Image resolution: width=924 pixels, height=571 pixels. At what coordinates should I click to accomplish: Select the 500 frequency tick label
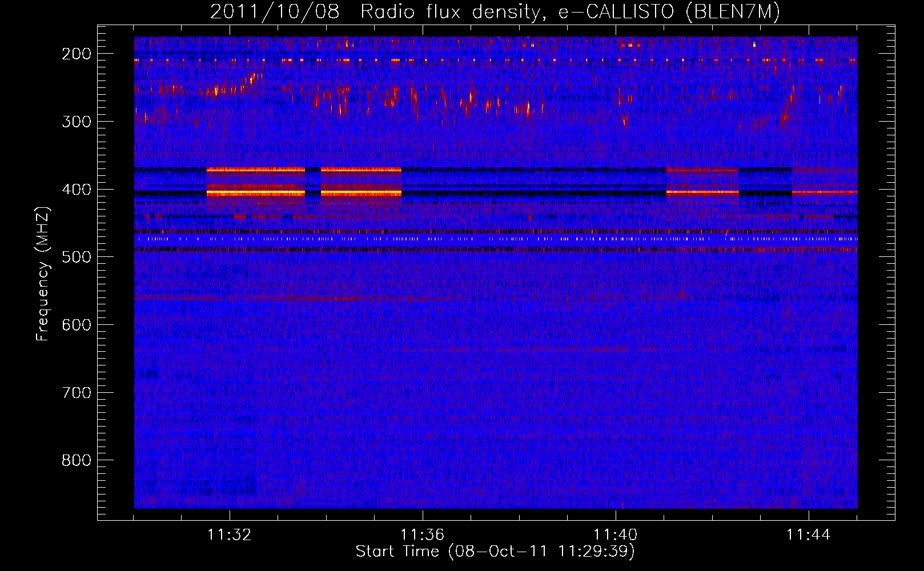[77, 257]
